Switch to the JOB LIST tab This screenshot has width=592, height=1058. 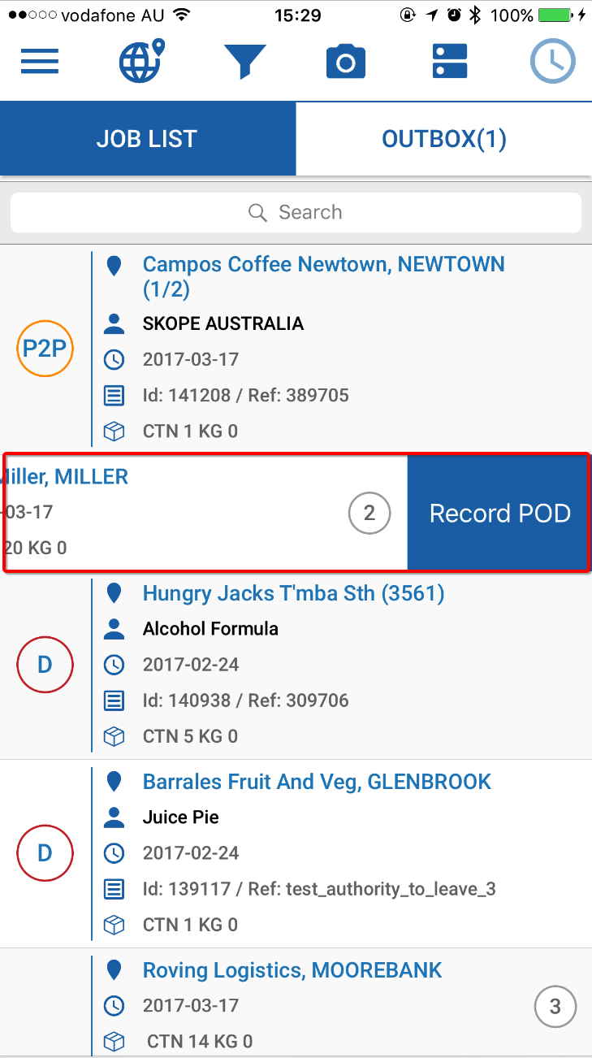pyautogui.click(x=147, y=139)
